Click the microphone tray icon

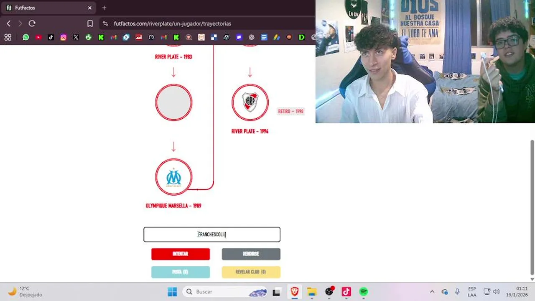(x=457, y=291)
